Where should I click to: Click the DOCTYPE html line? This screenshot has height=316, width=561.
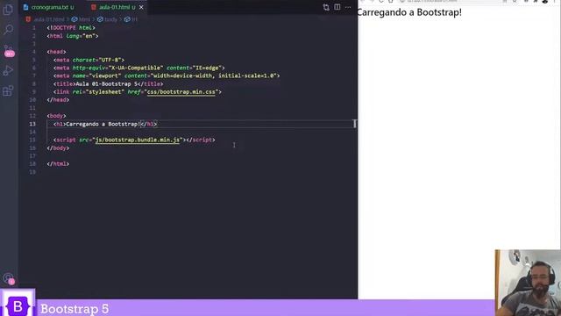[x=71, y=27]
